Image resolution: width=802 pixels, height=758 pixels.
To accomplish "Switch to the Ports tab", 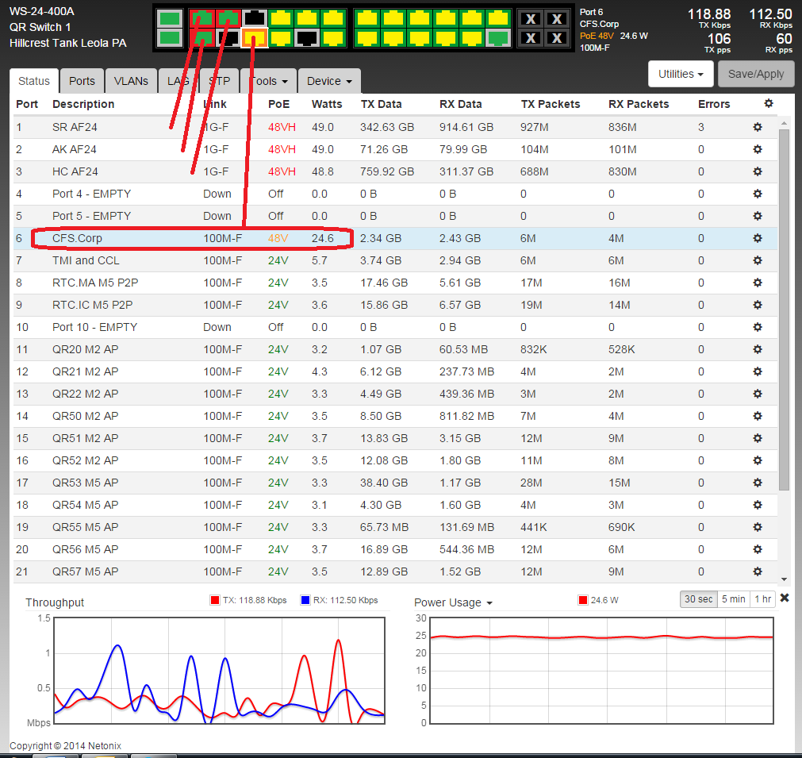I will [x=82, y=81].
